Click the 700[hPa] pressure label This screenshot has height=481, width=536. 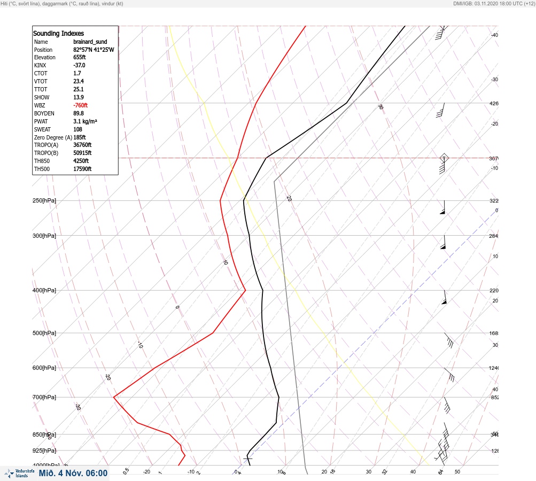point(44,397)
